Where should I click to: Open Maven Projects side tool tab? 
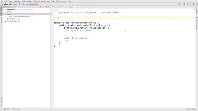point(197,23)
